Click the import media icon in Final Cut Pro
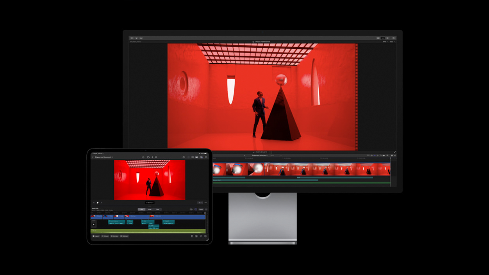Viewport: 489px width, 275px height. pos(137,38)
